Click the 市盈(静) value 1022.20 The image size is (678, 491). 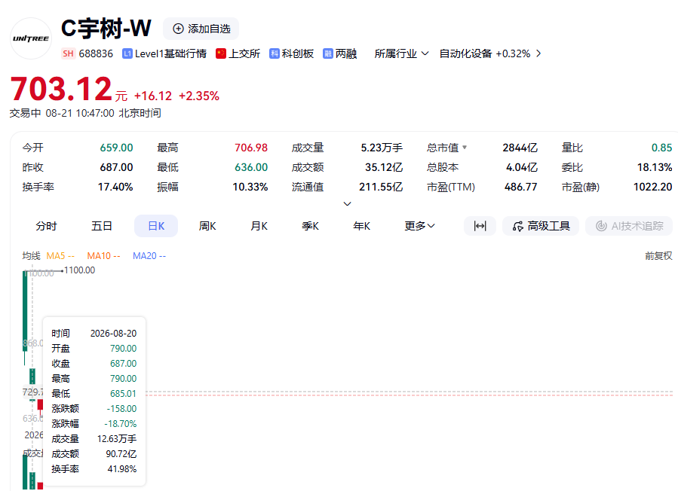tap(652, 187)
